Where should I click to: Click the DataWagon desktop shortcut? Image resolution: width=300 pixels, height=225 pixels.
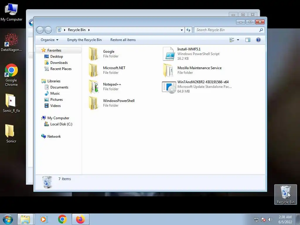pyautogui.click(x=11, y=42)
